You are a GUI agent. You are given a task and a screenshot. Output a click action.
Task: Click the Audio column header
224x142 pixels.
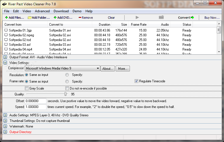(x=159, y=25)
